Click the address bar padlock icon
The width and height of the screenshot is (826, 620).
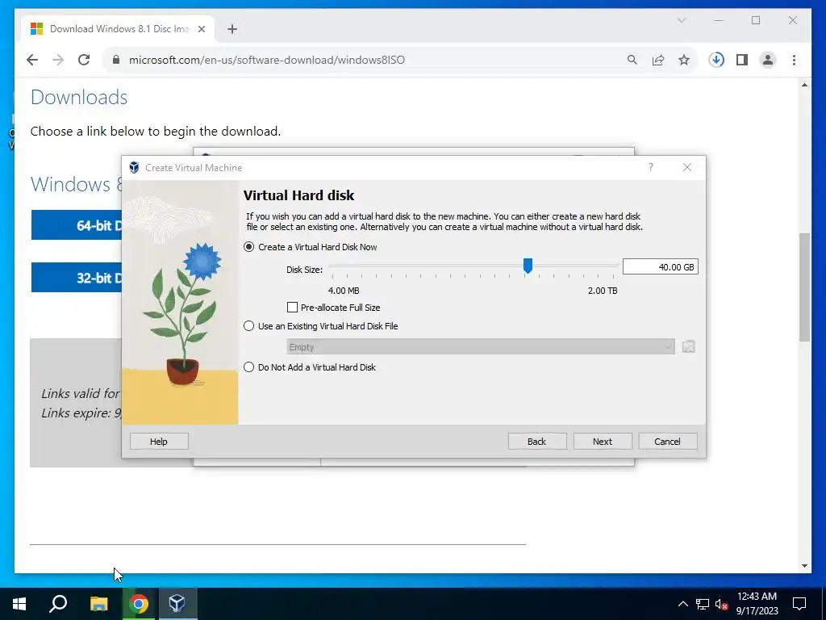coord(116,60)
